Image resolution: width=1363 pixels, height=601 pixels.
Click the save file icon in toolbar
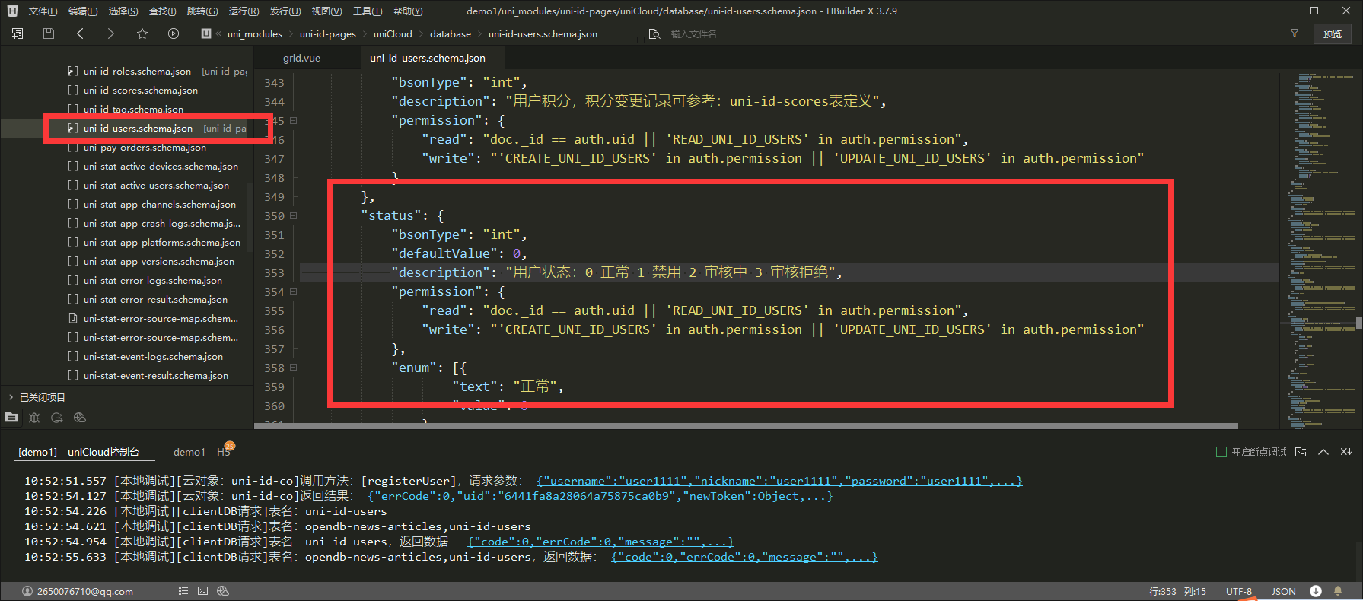click(x=49, y=33)
